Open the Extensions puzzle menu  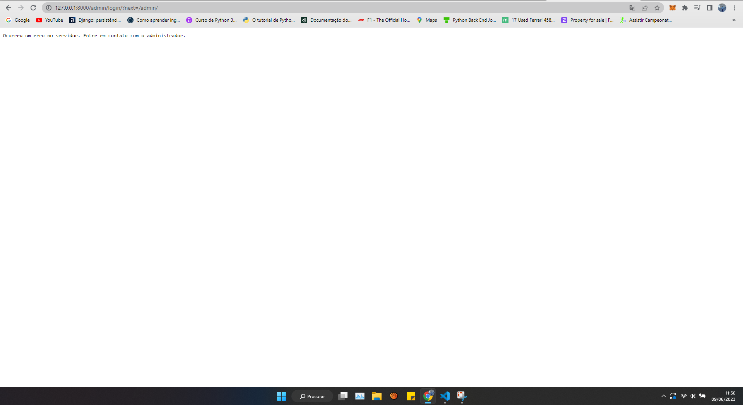click(x=685, y=8)
